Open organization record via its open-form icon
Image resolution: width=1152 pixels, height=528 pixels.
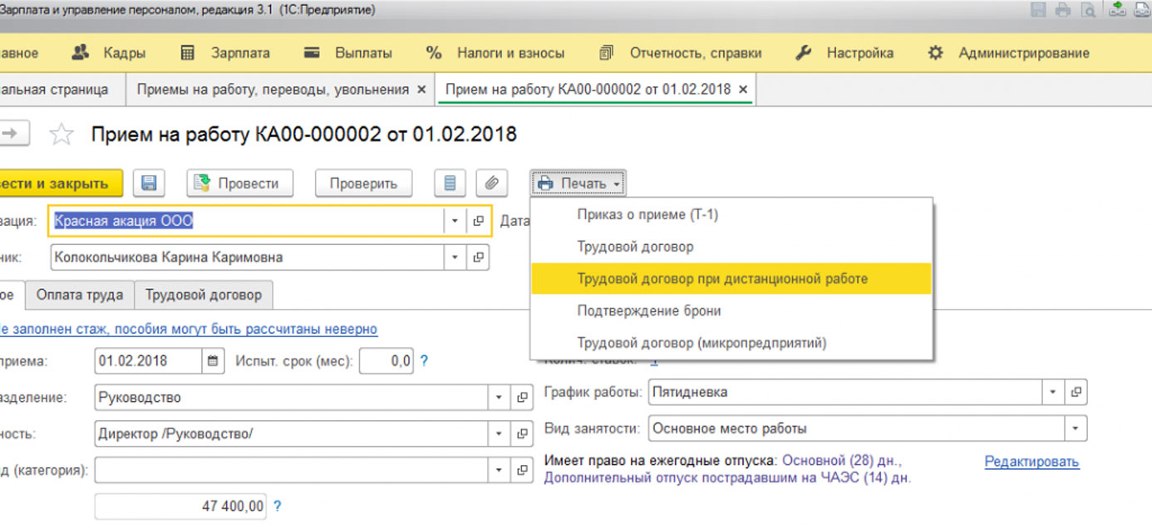click(479, 222)
